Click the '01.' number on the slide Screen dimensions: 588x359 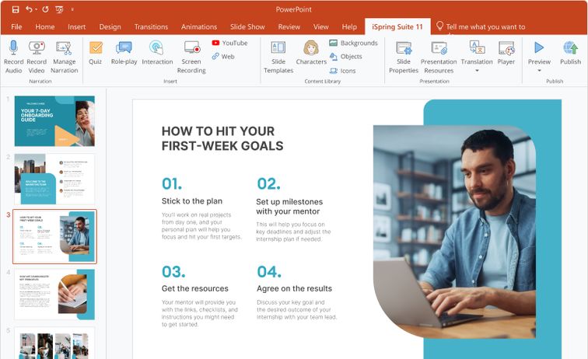click(172, 183)
